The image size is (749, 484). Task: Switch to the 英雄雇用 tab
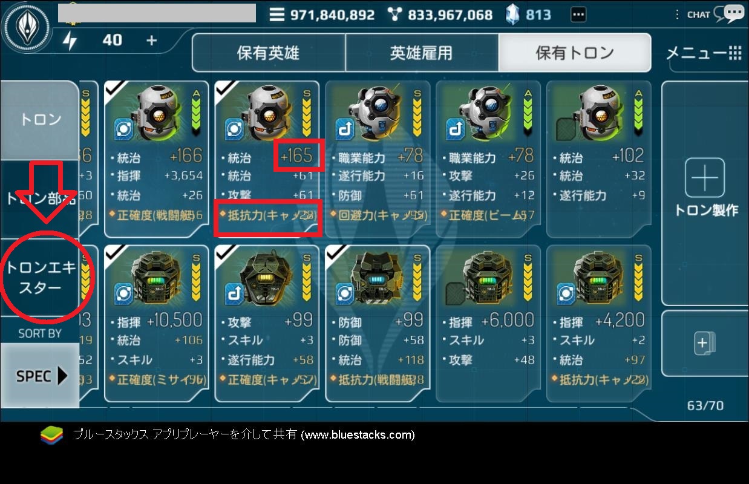(x=422, y=53)
